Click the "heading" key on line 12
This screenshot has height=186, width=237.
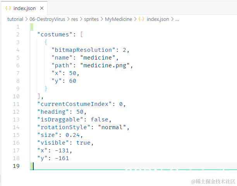pos(53,112)
